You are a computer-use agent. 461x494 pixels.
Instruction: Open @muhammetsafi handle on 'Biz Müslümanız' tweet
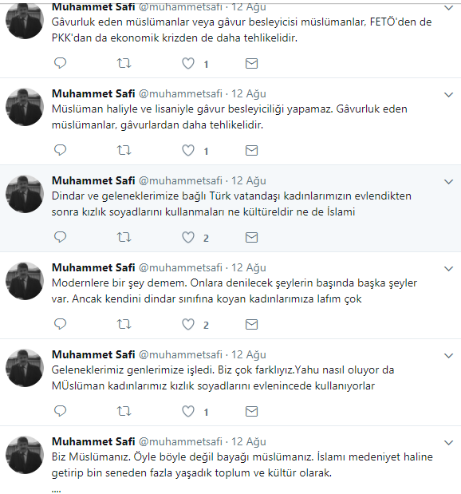tap(180, 441)
